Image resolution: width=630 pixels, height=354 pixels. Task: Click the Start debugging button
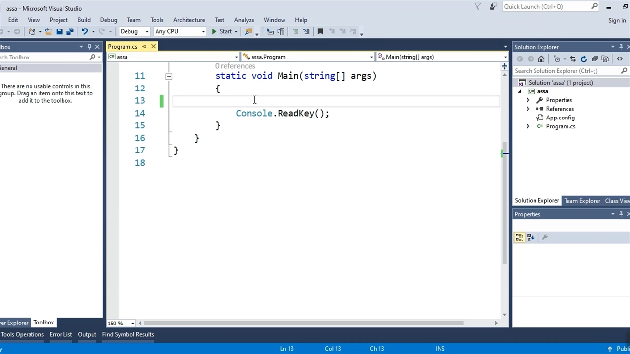(221, 31)
